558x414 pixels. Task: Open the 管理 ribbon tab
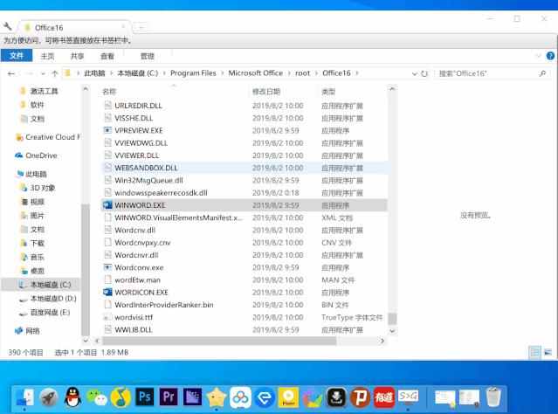point(148,56)
